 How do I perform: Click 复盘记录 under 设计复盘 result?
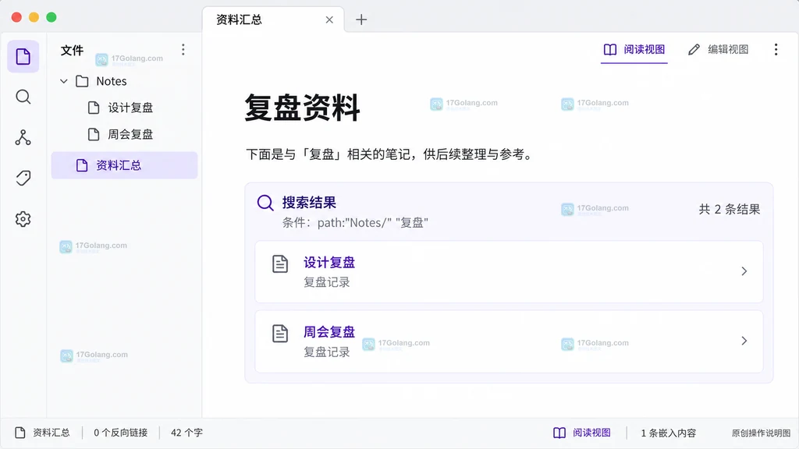tap(327, 282)
